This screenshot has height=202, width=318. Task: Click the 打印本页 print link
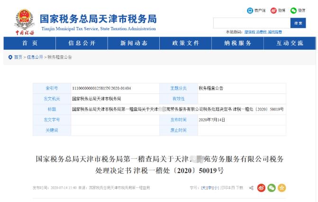(x=228, y=188)
